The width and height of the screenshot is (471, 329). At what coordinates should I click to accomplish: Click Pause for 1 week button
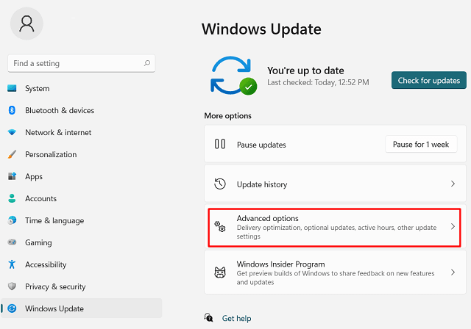(x=421, y=144)
